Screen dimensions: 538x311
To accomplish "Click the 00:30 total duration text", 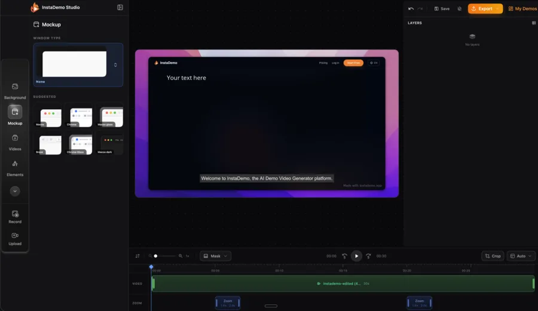I will (381, 256).
